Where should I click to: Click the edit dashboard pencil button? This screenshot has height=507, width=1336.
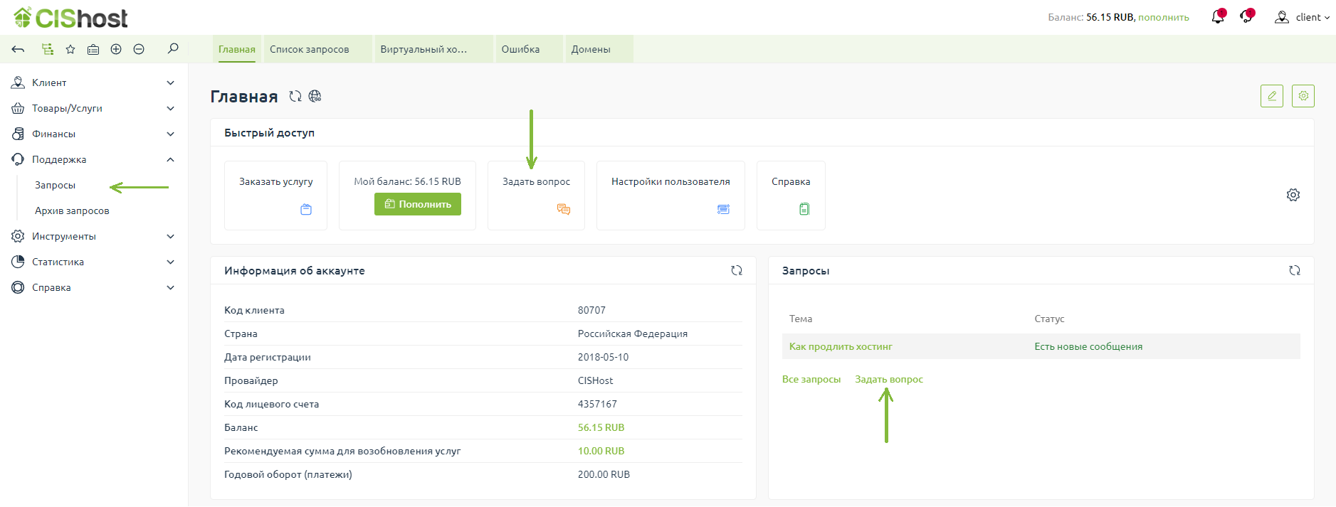(x=1271, y=96)
